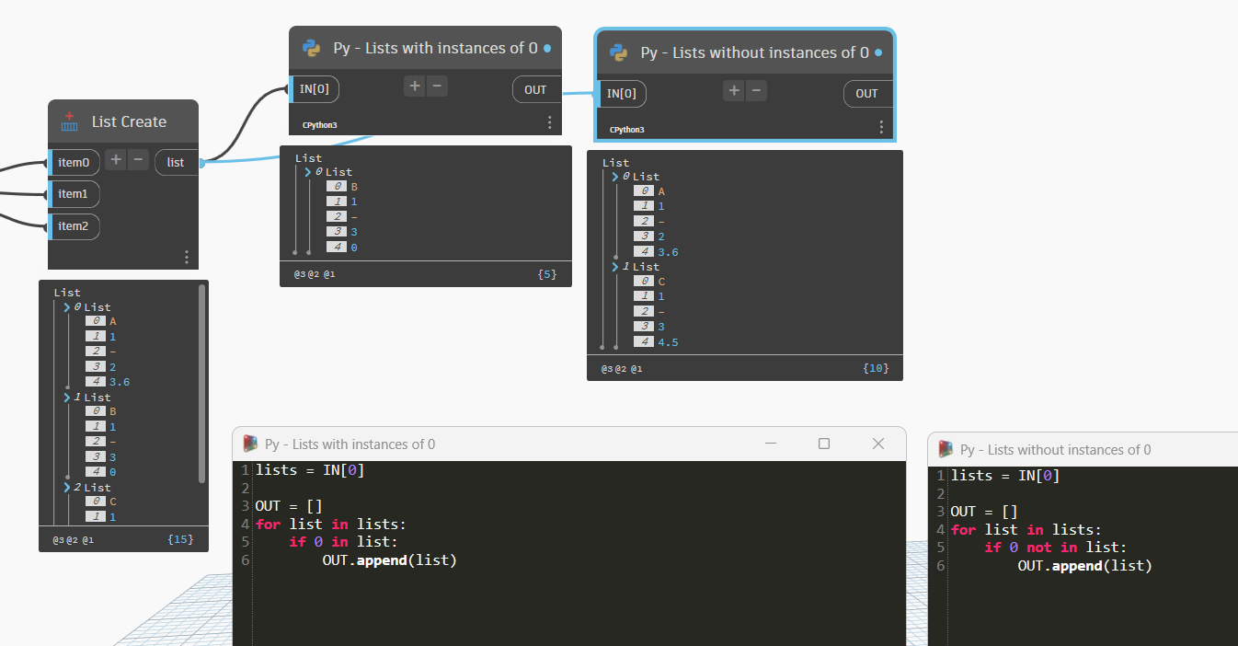Viewport: 1238px width, 646px height.
Task: Remove input from 'Lists without instances of 0' node
Action: click(756, 90)
